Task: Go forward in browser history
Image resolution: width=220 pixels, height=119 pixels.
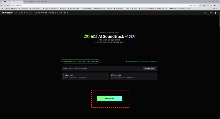Action: pyautogui.click(x=5, y=5)
